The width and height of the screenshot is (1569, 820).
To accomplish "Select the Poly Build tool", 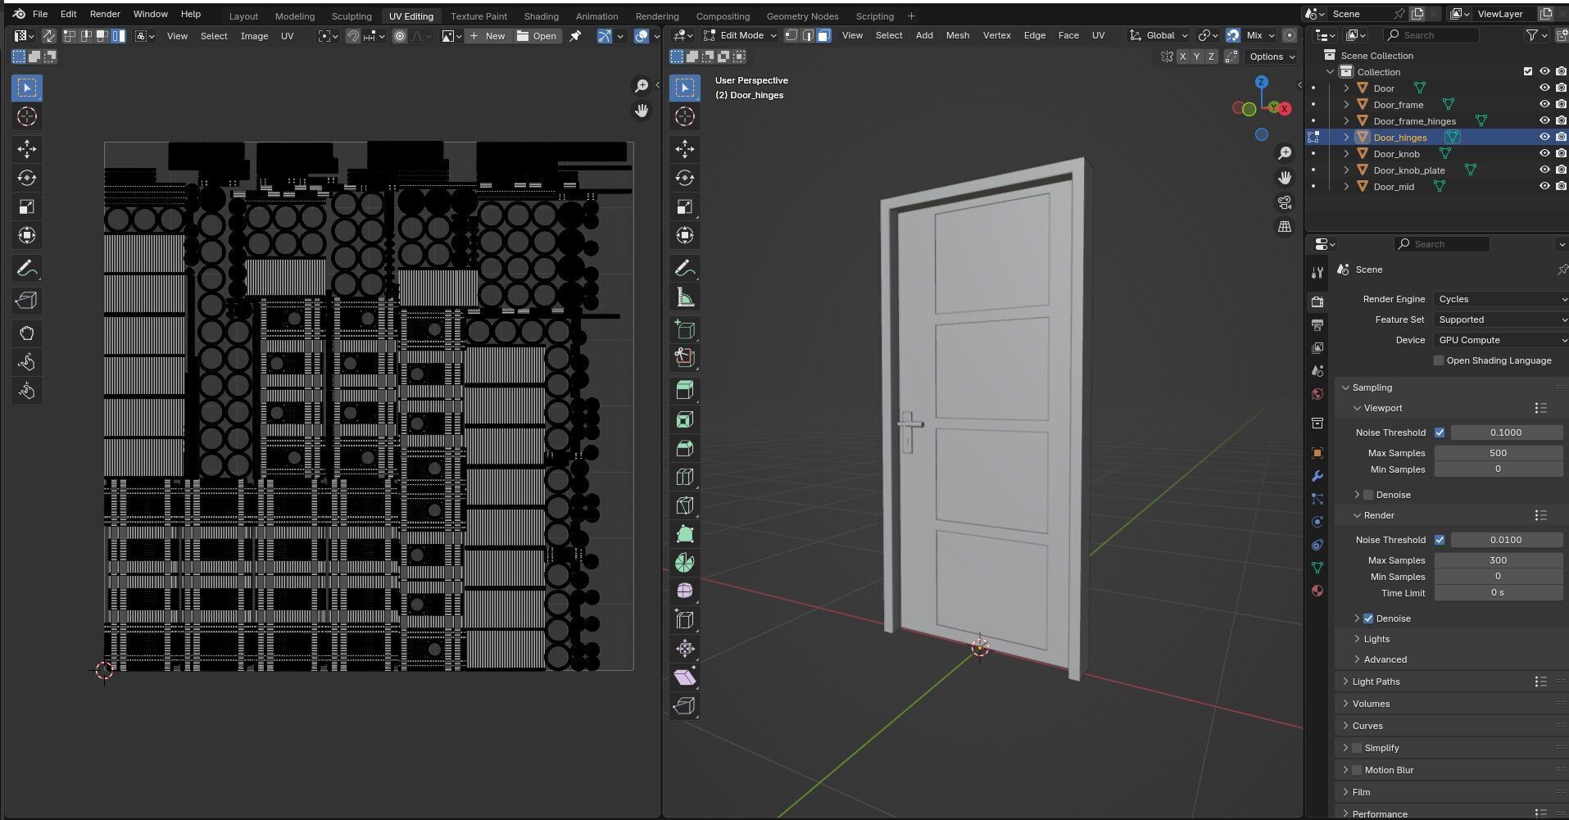I will pos(685,534).
